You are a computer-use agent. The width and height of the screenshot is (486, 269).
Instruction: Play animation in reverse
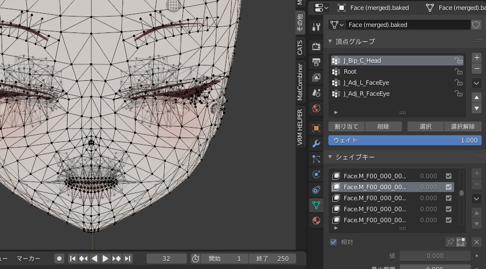tap(94, 259)
